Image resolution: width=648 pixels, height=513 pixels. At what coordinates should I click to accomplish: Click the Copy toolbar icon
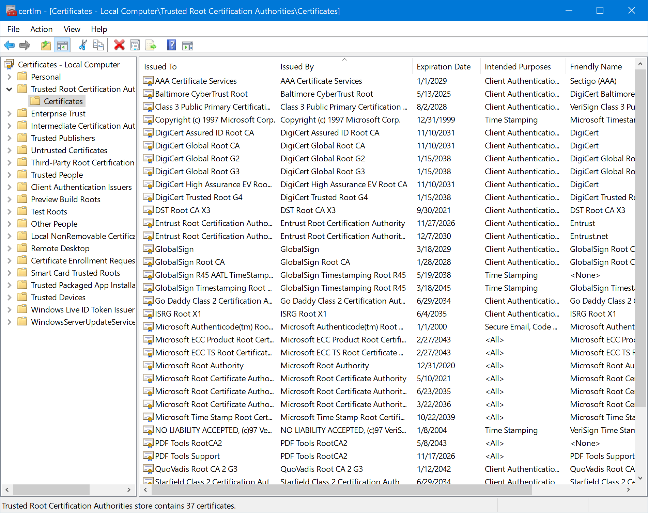[98, 45]
